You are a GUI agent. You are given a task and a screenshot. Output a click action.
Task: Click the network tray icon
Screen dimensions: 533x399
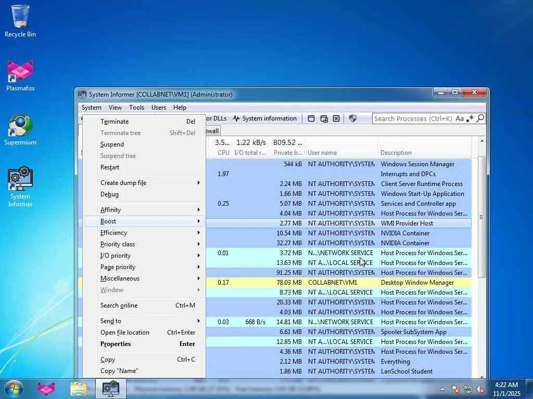(x=468, y=389)
